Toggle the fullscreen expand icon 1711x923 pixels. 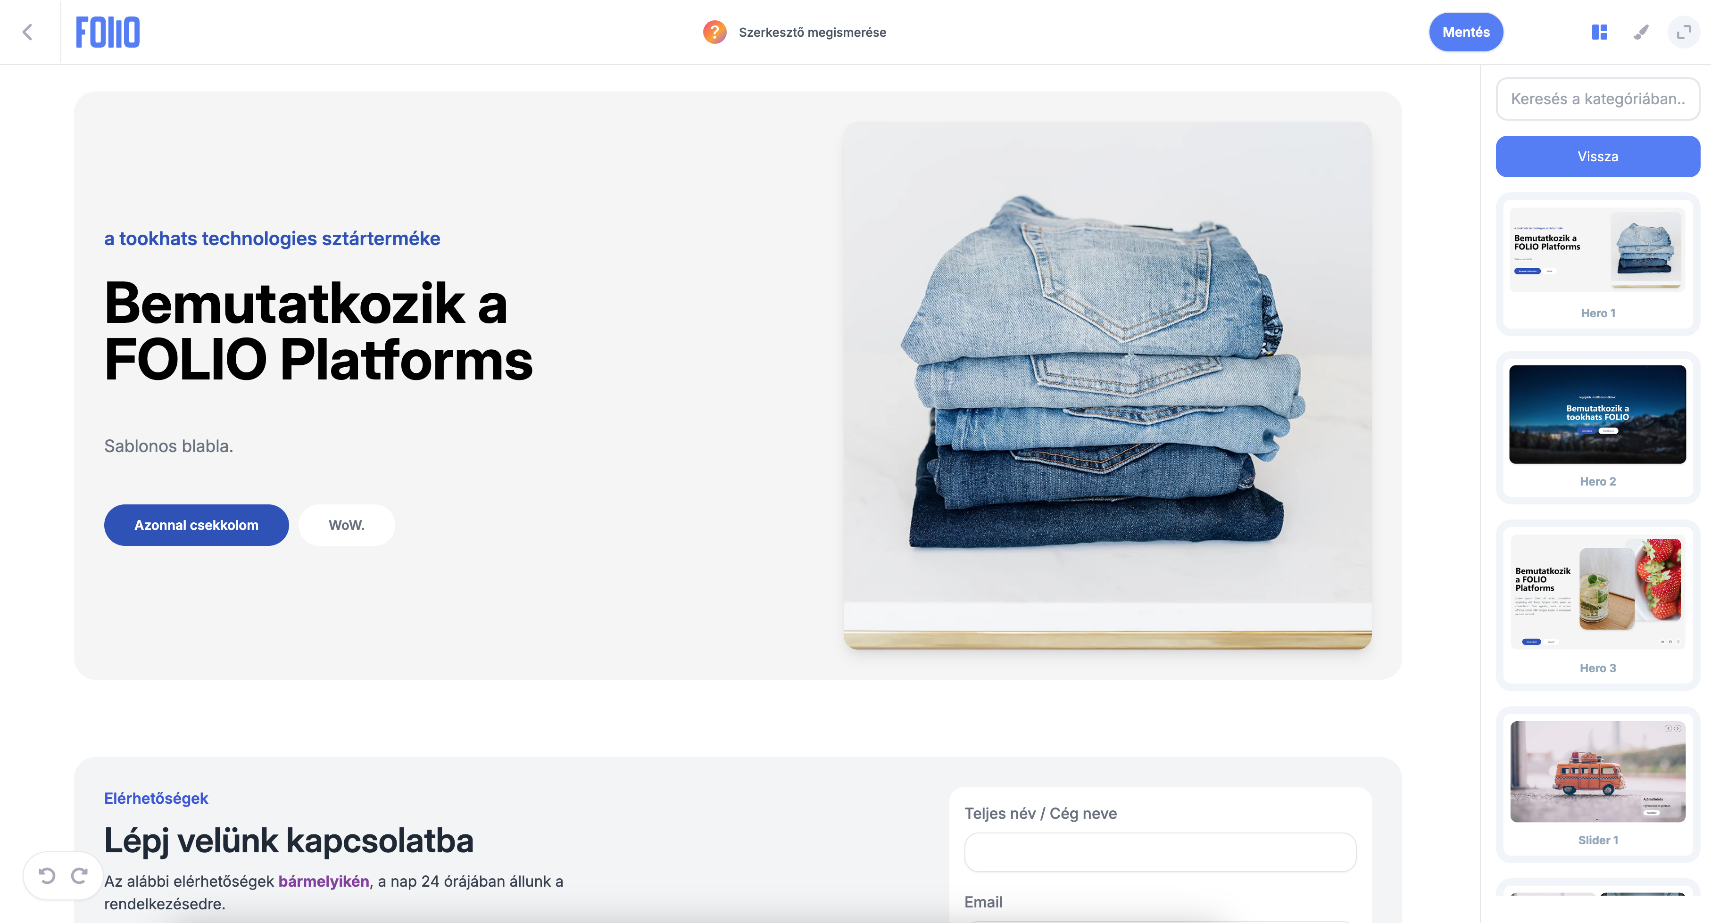(x=1683, y=32)
